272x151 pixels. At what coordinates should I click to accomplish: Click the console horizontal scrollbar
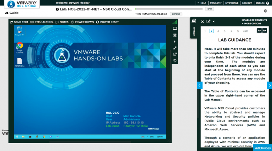(x=90, y=142)
